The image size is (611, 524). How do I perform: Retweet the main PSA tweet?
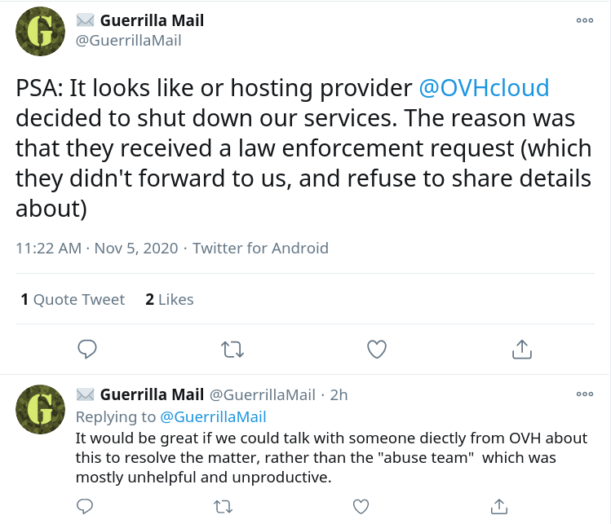(232, 350)
